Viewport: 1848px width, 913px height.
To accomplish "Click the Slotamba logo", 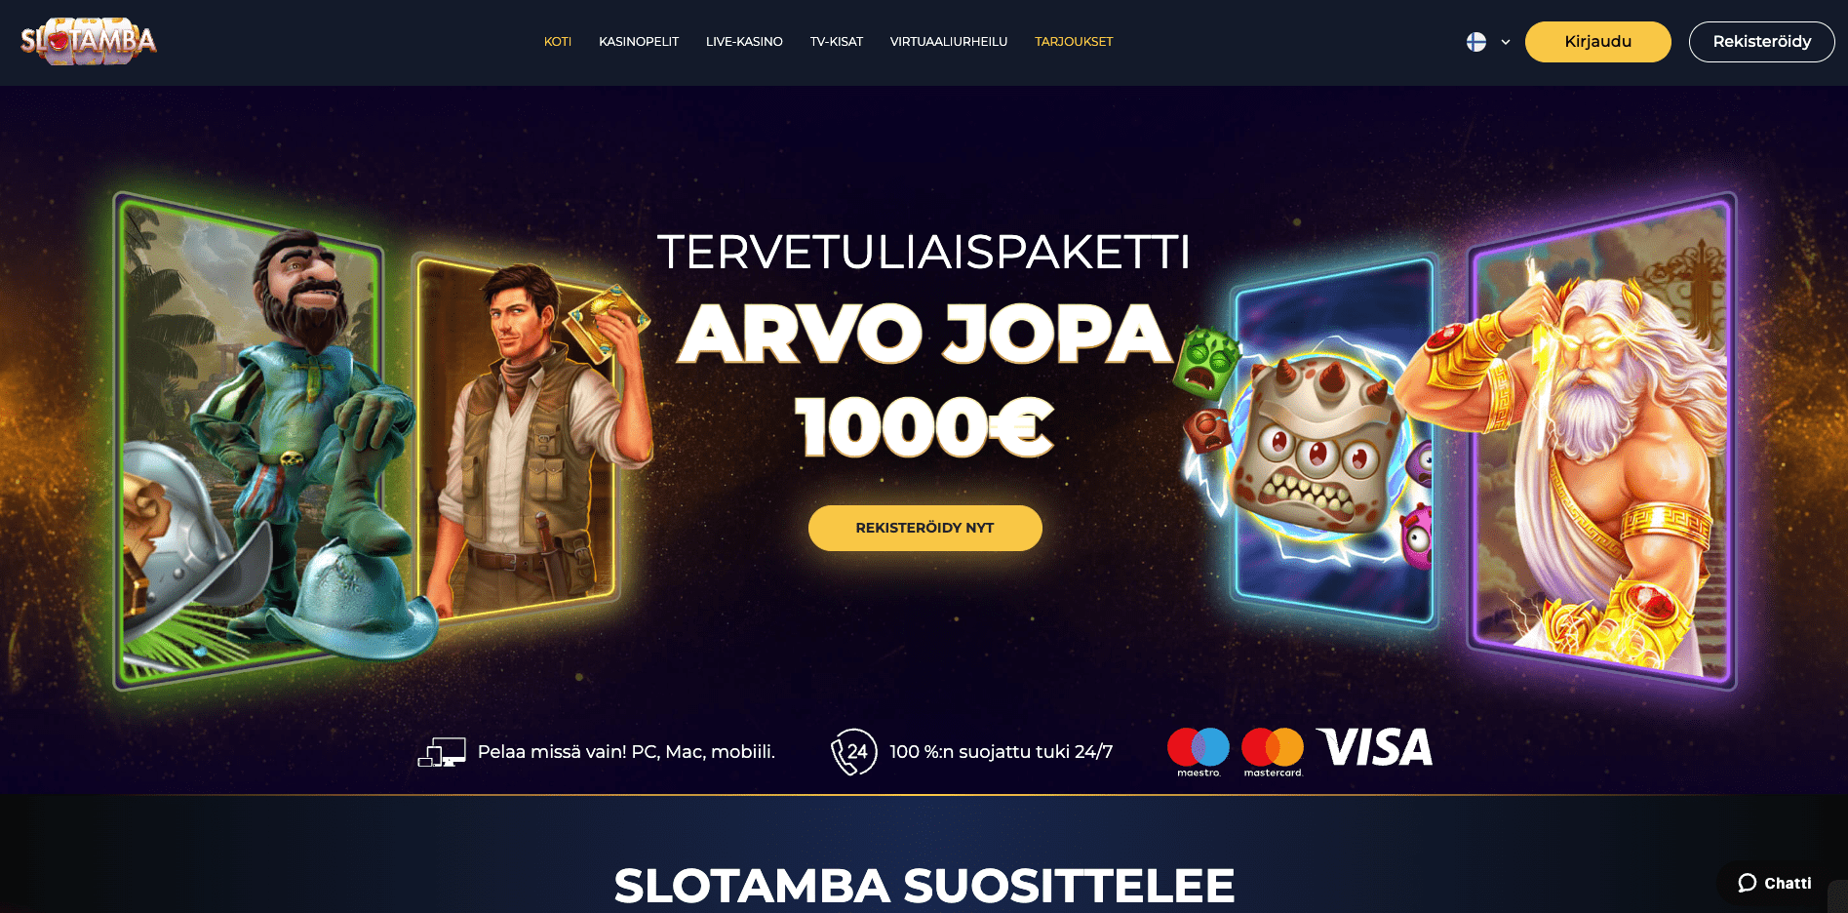I will (89, 41).
